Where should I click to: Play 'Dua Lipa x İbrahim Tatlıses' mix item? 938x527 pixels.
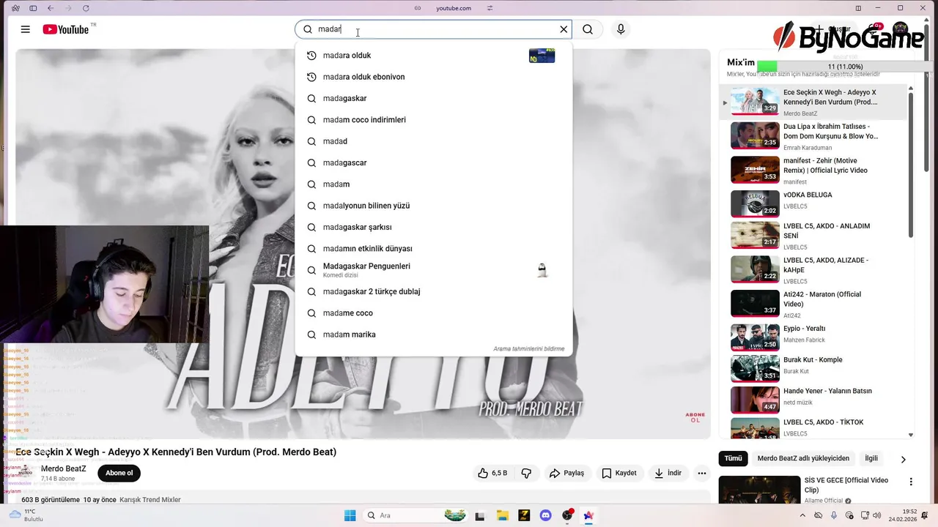812,136
